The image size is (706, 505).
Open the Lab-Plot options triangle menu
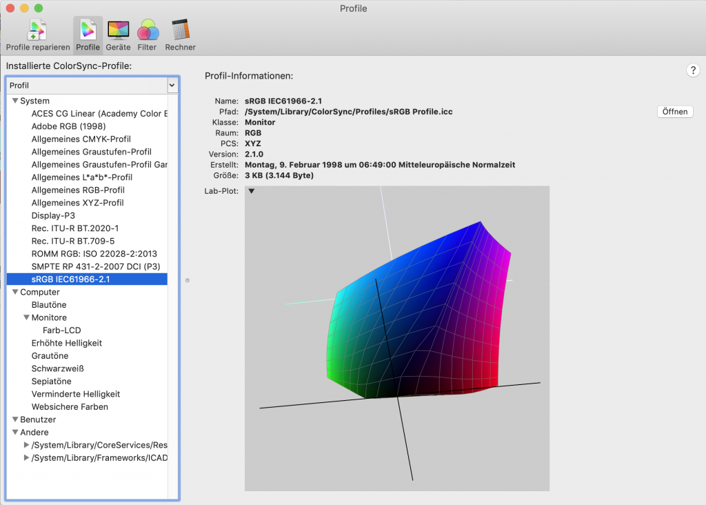(x=252, y=191)
